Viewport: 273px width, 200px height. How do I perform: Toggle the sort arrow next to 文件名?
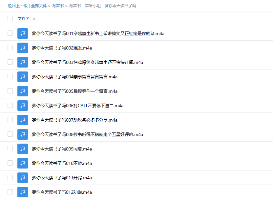pyautogui.click(x=34, y=19)
